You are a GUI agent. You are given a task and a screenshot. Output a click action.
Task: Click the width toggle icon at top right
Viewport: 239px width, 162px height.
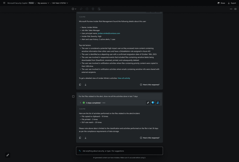pyautogui.click(x=231, y=9)
